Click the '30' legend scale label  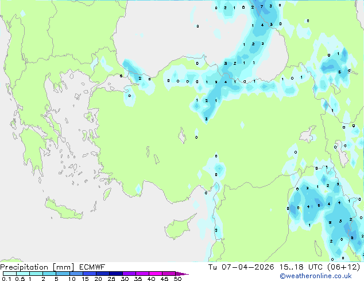click(125, 279)
